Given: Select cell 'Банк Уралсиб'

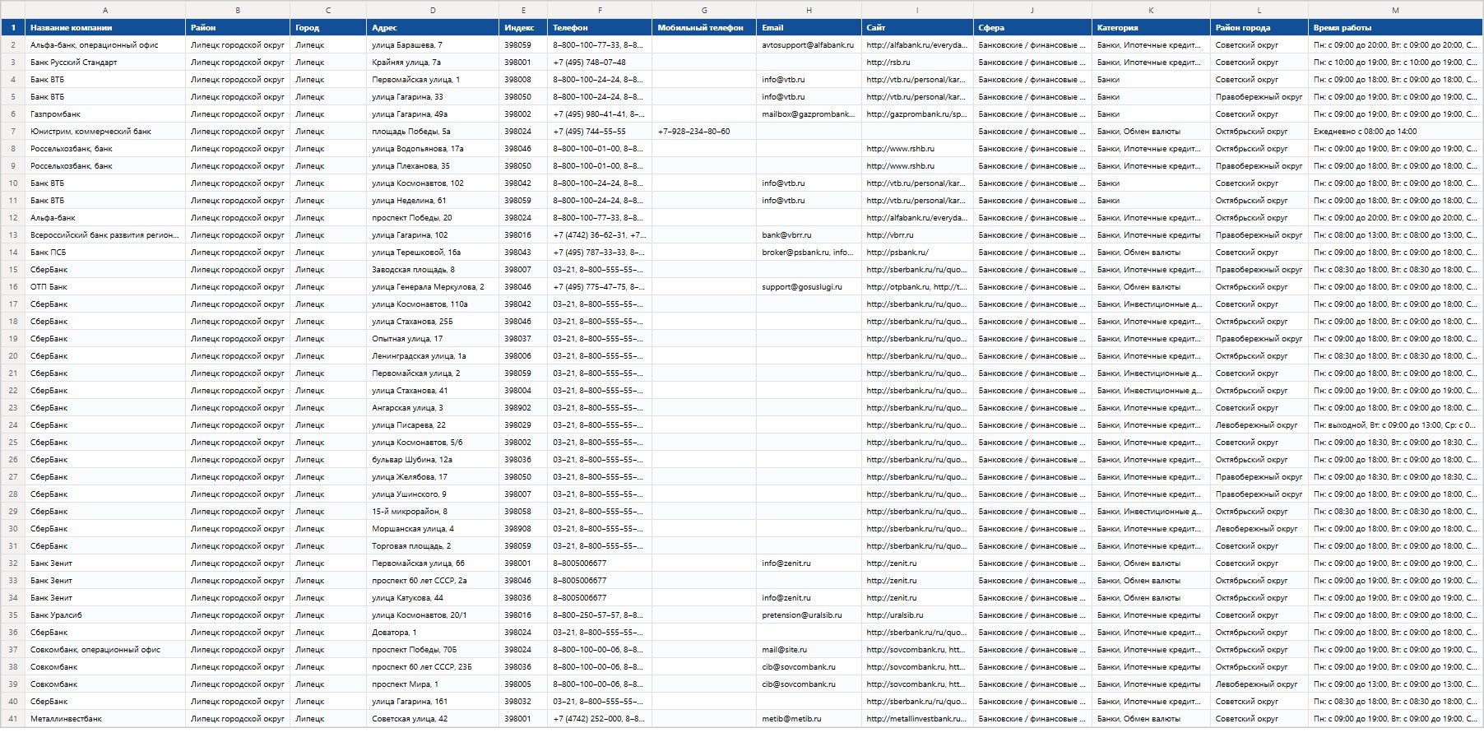Looking at the screenshot, I should tap(105, 615).
